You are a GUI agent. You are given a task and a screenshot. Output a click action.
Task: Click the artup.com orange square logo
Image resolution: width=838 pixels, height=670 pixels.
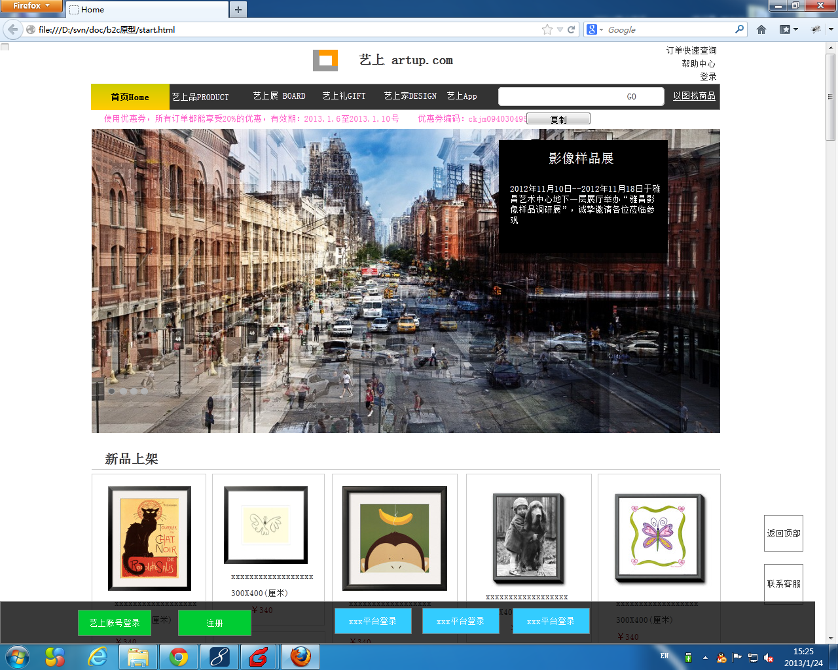(x=325, y=60)
